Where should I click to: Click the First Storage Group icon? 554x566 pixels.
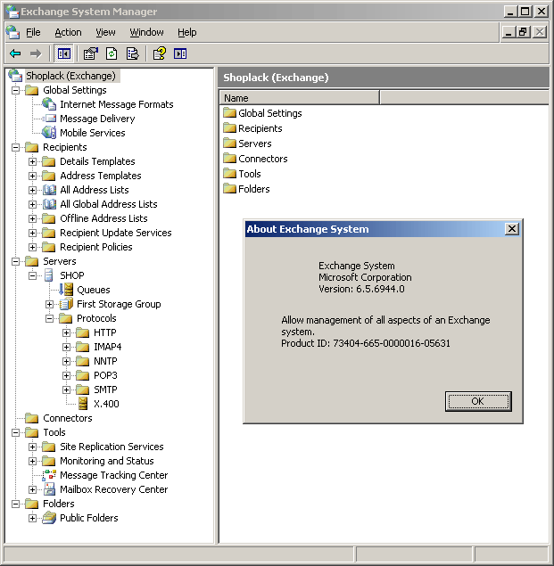(x=66, y=304)
